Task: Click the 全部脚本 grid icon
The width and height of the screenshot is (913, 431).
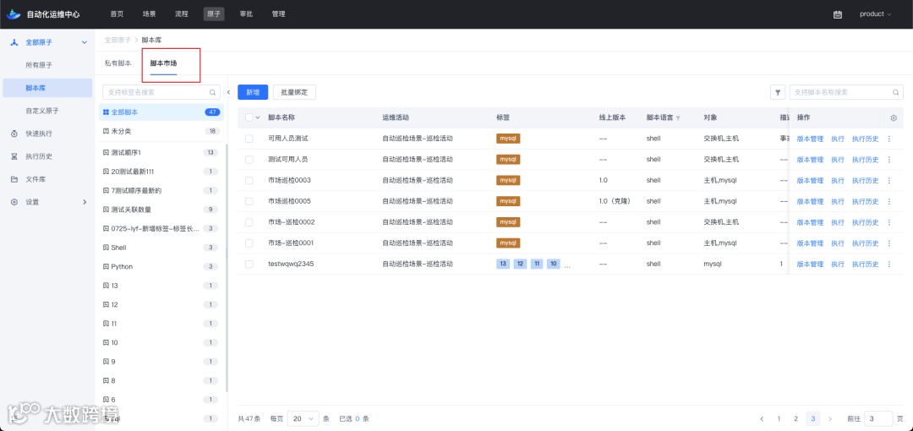Action: [106, 112]
